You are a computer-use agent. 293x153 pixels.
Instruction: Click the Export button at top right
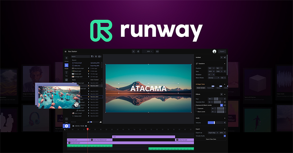[x=222, y=51]
